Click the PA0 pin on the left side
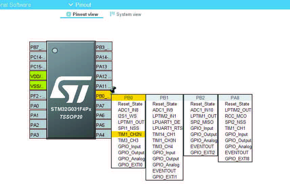Viewport: 290px width, 188px height. (x=38, y=106)
